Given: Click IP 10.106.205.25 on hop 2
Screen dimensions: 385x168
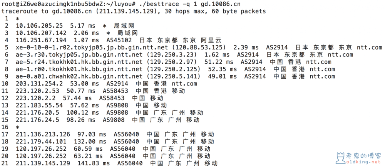Looking at the screenshot, I should click(x=39, y=26).
